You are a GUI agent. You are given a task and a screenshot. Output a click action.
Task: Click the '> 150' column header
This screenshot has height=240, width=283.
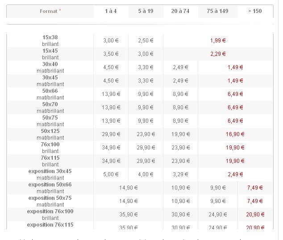coord(255,11)
